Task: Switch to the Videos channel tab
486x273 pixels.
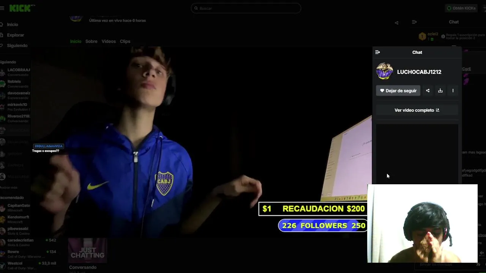Action: pyautogui.click(x=109, y=41)
